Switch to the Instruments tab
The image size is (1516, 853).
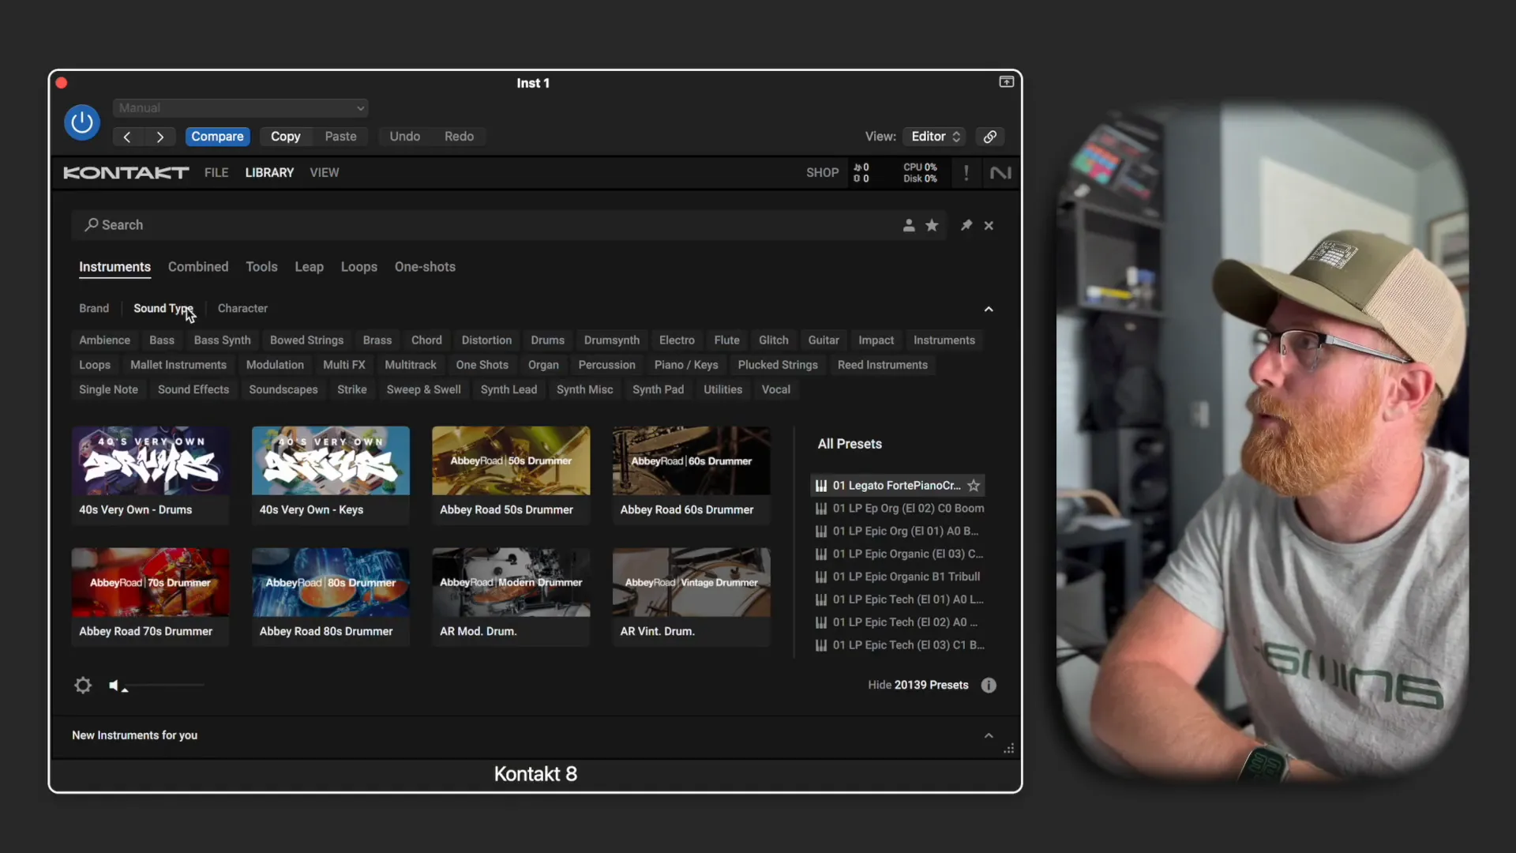pos(114,267)
